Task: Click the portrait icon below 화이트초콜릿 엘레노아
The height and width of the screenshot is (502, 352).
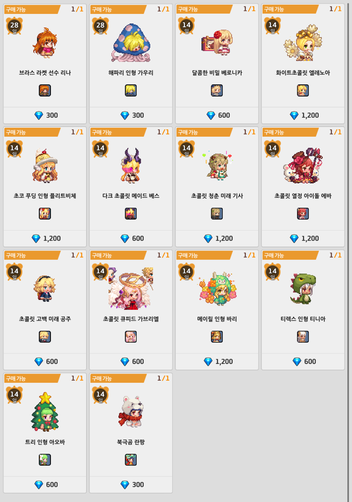Action: point(303,90)
